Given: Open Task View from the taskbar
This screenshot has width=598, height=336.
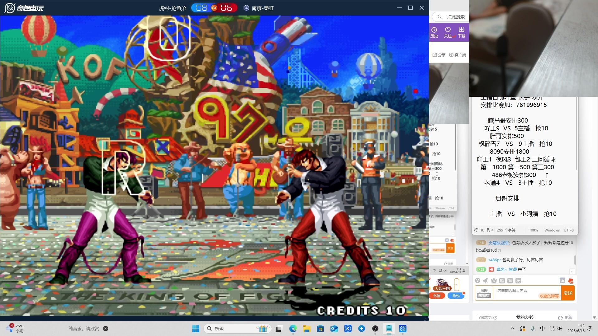Looking at the screenshot, I should click(x=279, y=329).
